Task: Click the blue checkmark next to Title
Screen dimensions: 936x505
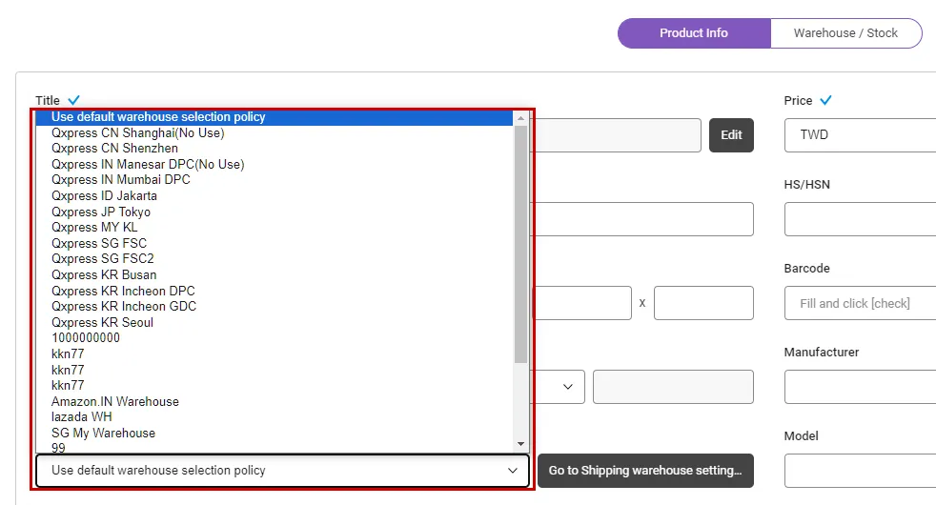Action: click(74, 100)
